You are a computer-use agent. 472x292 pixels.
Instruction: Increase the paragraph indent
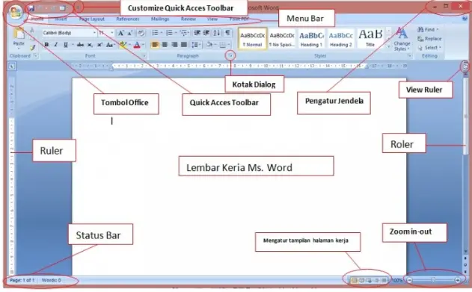[x=206, y=32]
